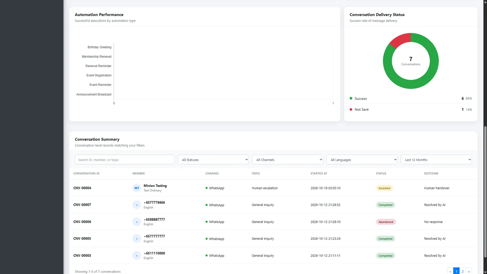Click the Completed badge in row CNV-00003
Image resolution: width=487 pixels, height=274 pixels.
coord(385,256)
